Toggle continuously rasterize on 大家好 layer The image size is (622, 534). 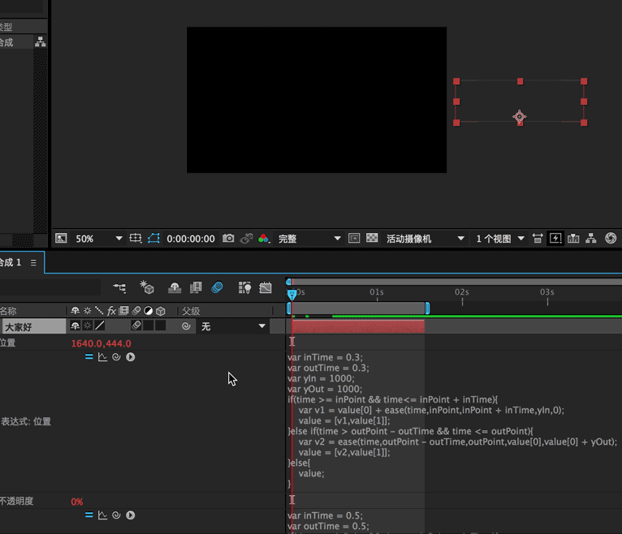pos(87,326)
